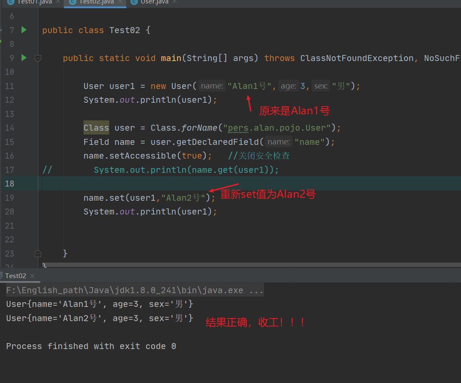The image size is (461, 383).
Task: Click the java.exe command line in console
Action: pos(135,291)
